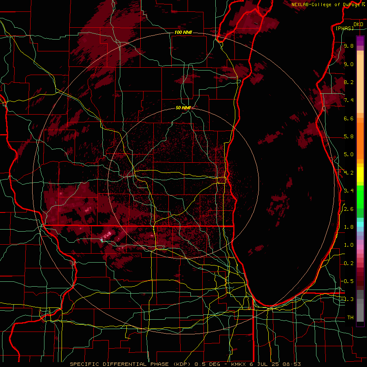Click the KMKX radar site identifier
This screenshot has height=367, width=367.
pos(239,364)
